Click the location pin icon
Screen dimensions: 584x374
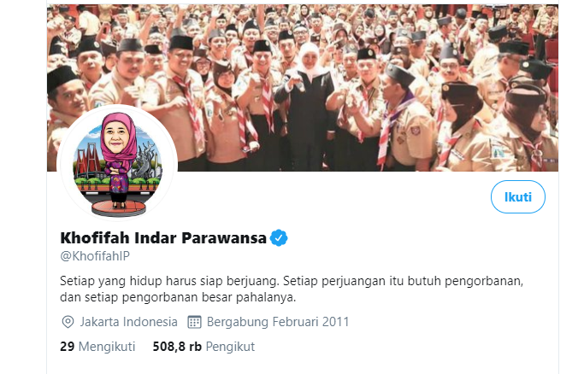pos(68,322)
